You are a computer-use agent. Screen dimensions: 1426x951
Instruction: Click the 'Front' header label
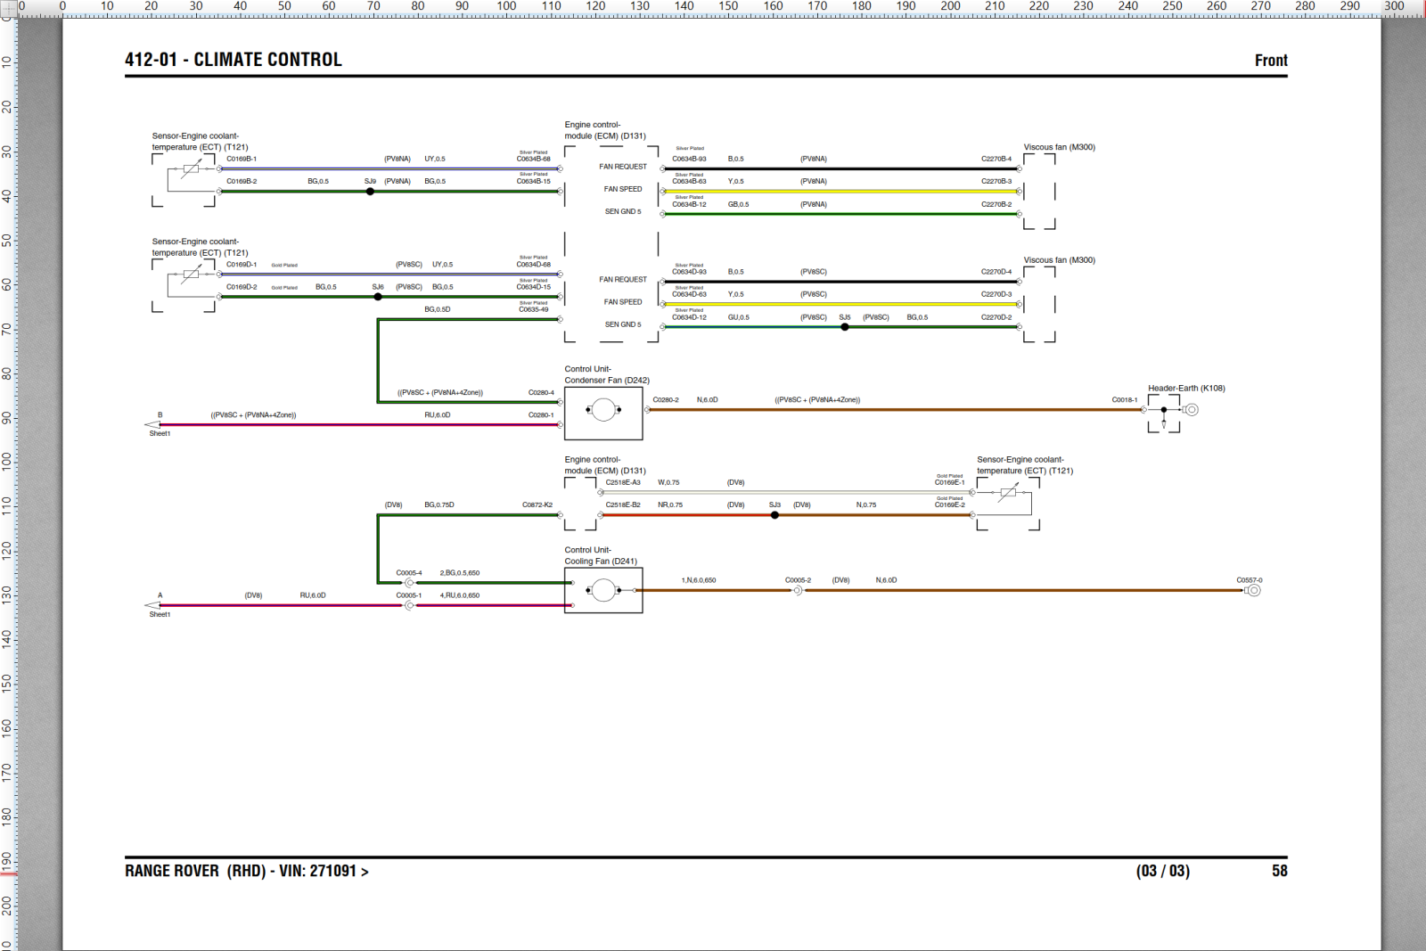(x=1271, y=61)
